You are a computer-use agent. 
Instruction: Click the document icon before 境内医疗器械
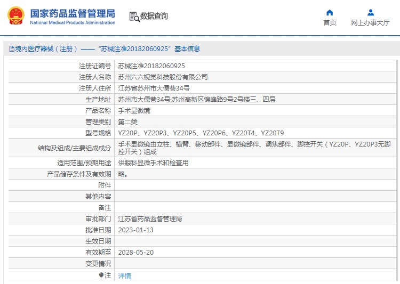point(12,48)
